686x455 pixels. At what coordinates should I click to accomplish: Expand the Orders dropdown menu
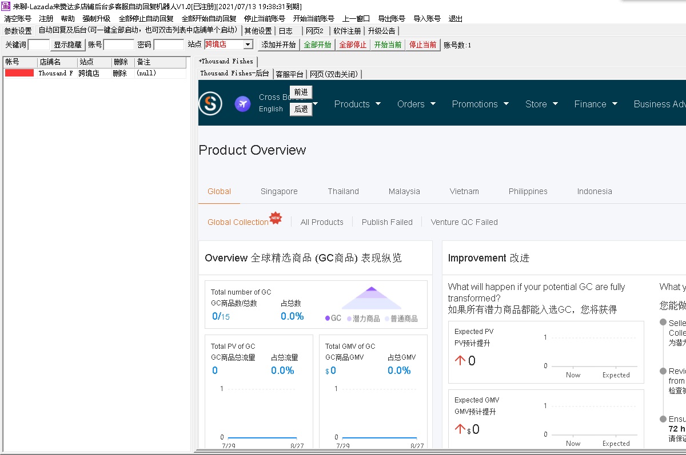pos(416,104)
